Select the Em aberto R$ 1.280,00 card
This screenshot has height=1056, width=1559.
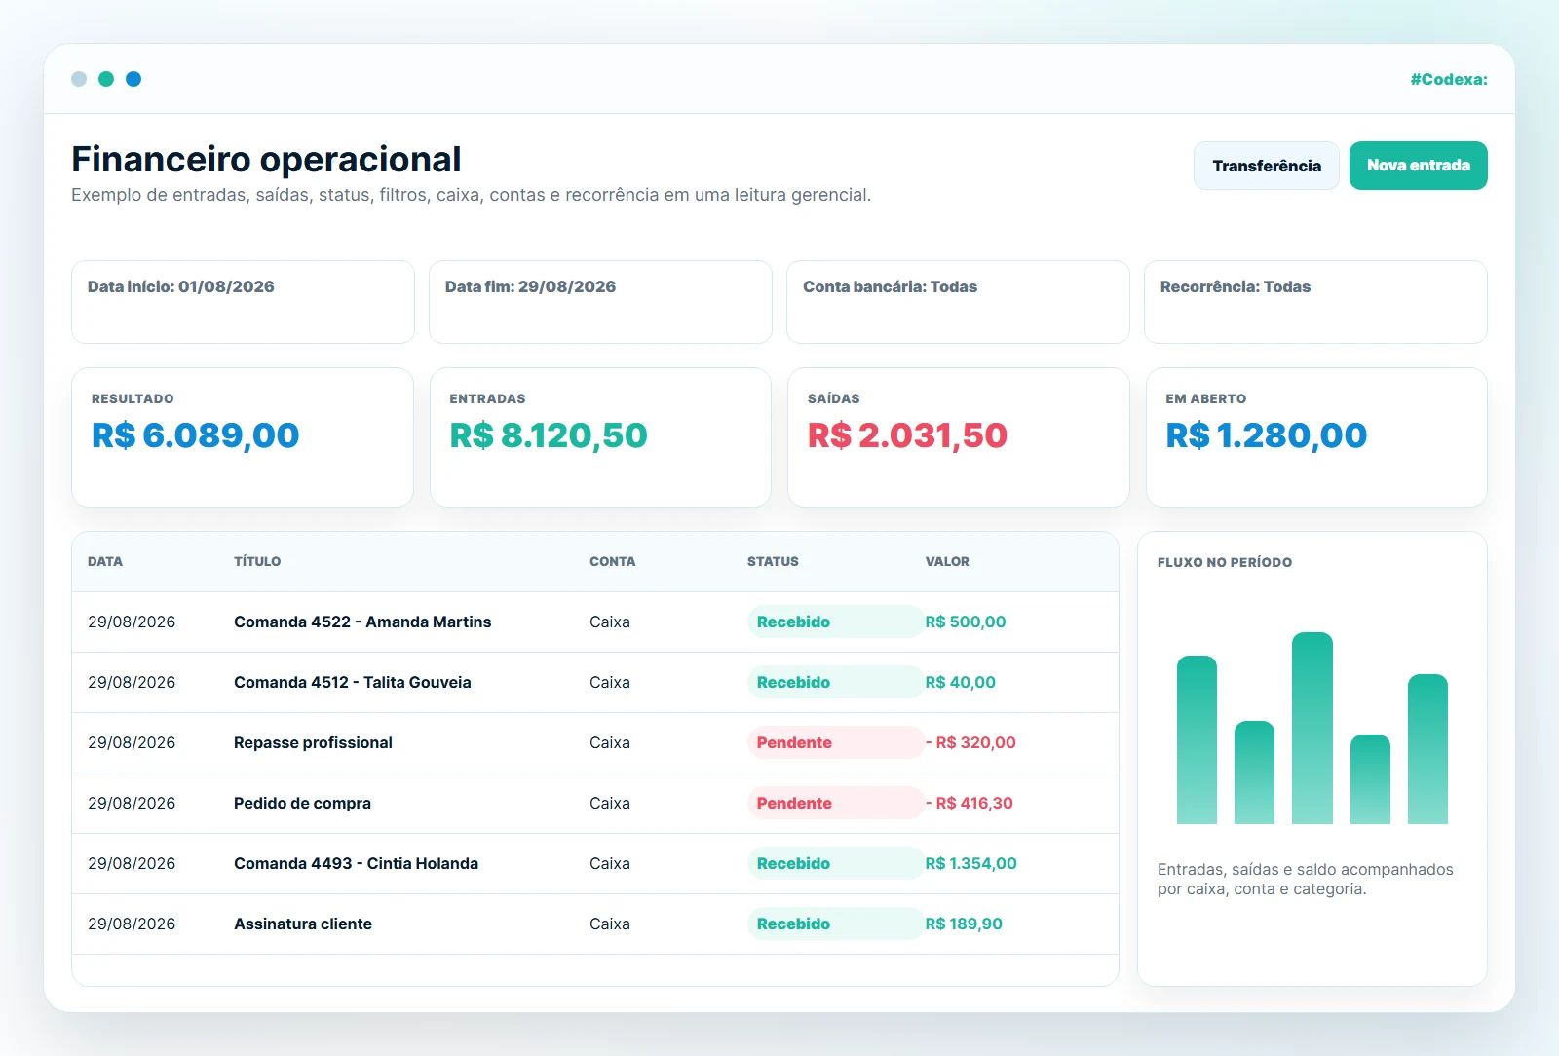click(x=1316, y=437)
